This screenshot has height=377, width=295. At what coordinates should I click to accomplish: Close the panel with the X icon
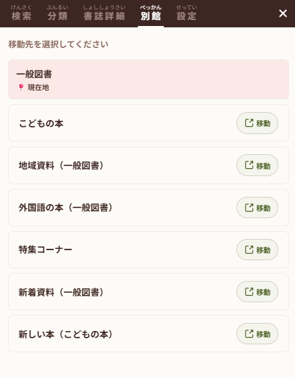tap(283, 13)
